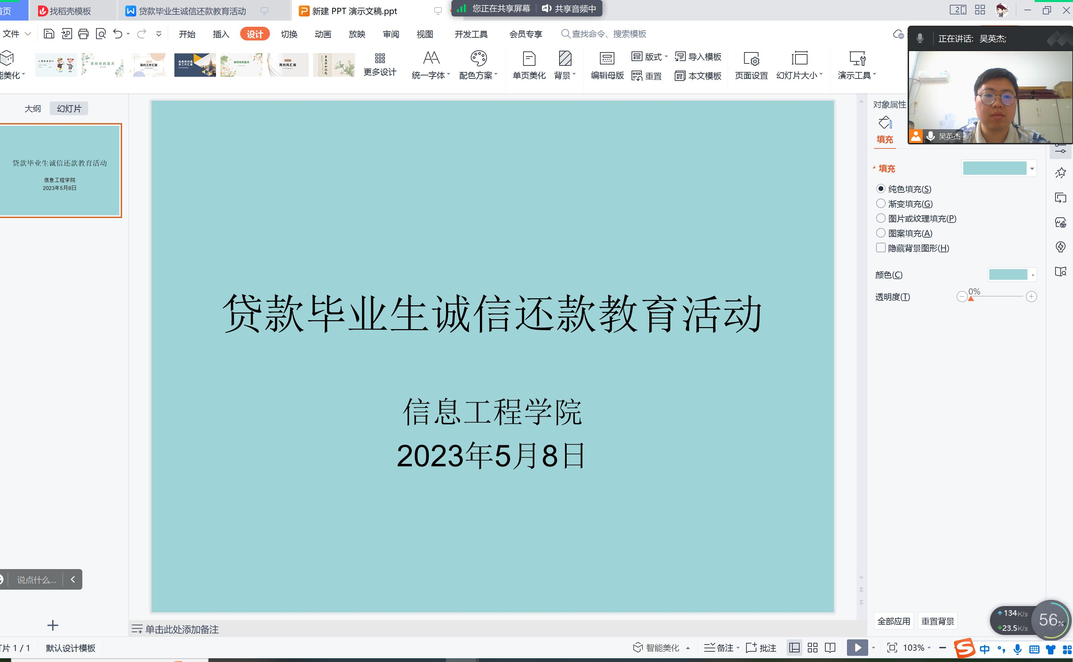Click the single page beautify icon
Image resolution: width=1073 pixels, height=662 pixels.
[529, 59]
